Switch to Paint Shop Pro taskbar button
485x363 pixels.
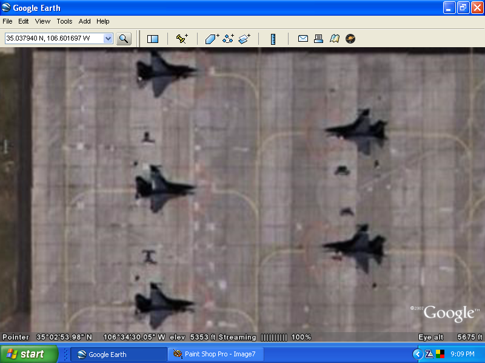[216, 355]
